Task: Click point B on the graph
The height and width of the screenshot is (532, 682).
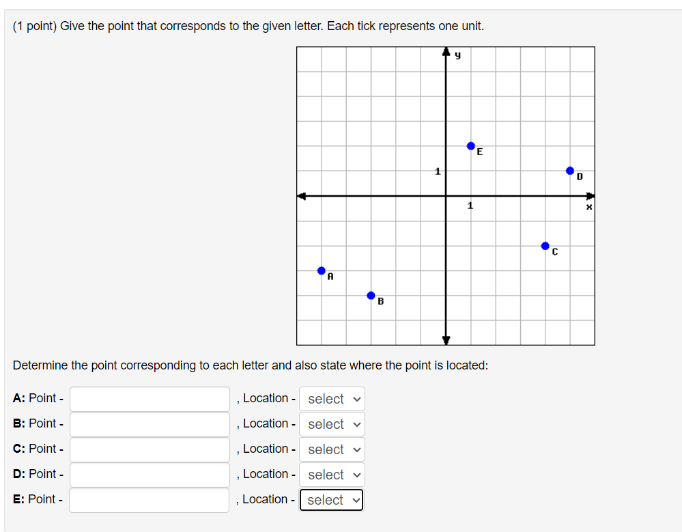Action: pos(371,295)
